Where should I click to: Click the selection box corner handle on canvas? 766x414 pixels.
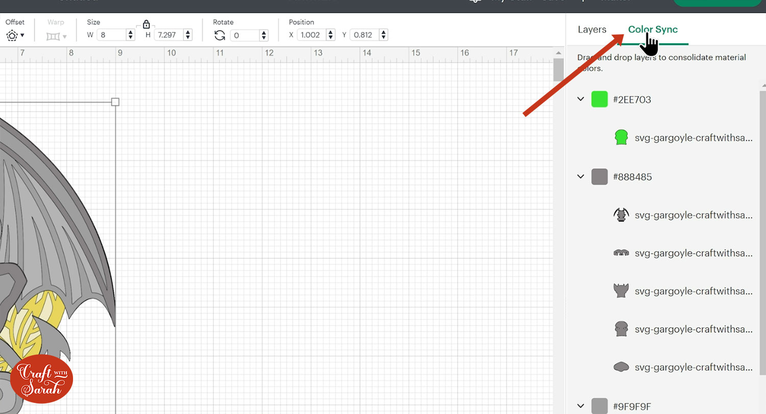tap(115, 102)
